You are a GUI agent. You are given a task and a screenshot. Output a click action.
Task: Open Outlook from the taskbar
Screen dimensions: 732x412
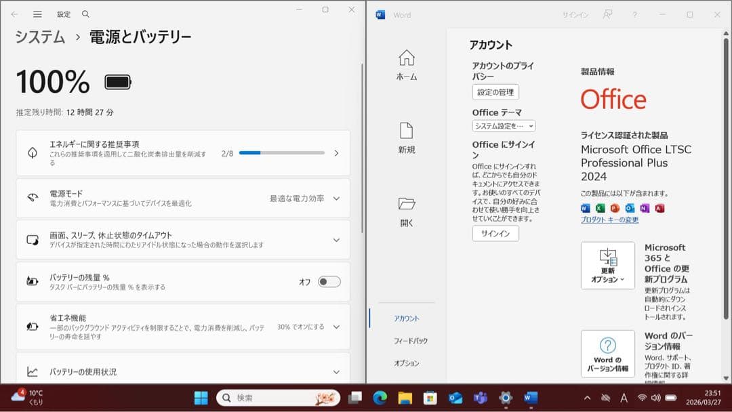[455, 398]
